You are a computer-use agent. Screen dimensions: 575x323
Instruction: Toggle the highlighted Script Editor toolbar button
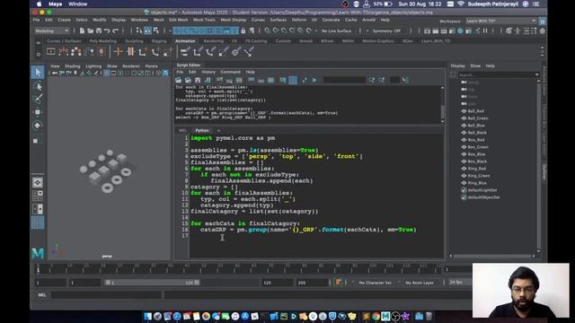coord(293,80)
